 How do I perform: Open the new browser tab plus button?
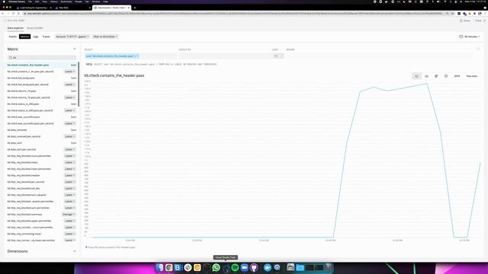coord(135,8)
